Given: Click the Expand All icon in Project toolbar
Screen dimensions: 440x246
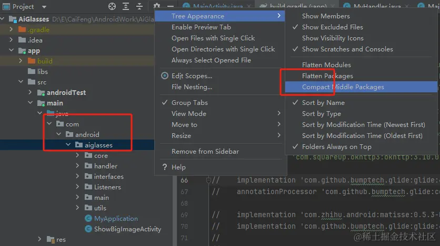Looking at the screenshot, I should [126, 6].
